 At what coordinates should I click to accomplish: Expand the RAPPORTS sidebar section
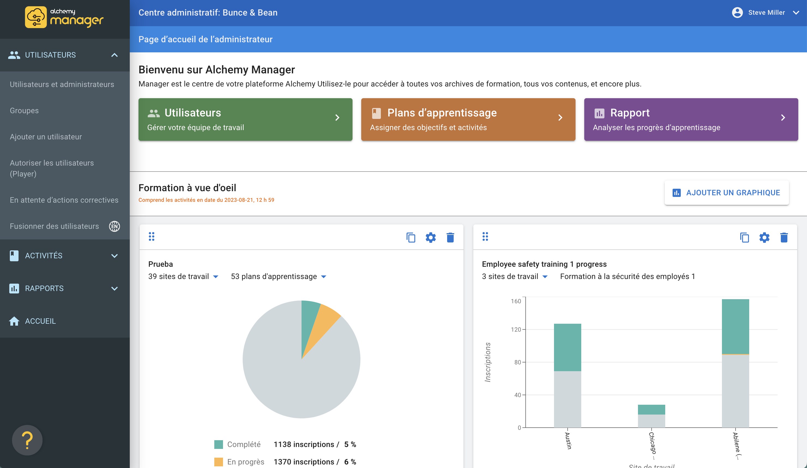(x=114, y=288)
